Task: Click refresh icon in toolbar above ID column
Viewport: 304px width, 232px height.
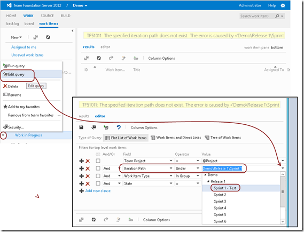Action: point(99,58)
